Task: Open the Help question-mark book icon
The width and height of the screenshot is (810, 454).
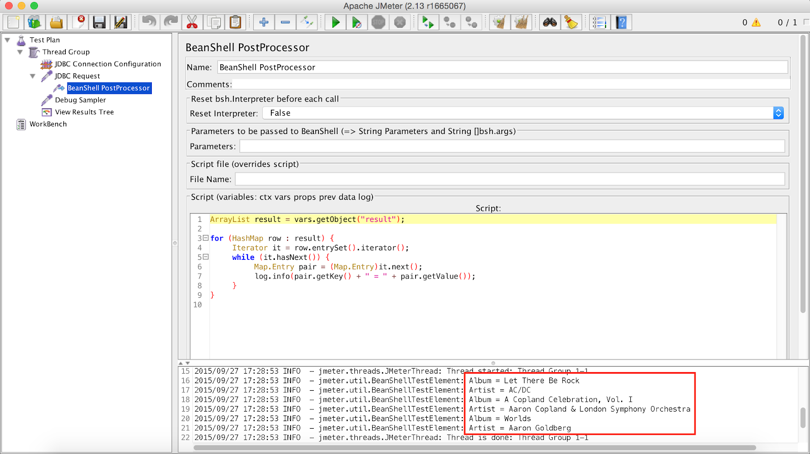Action: click(621, 22)
